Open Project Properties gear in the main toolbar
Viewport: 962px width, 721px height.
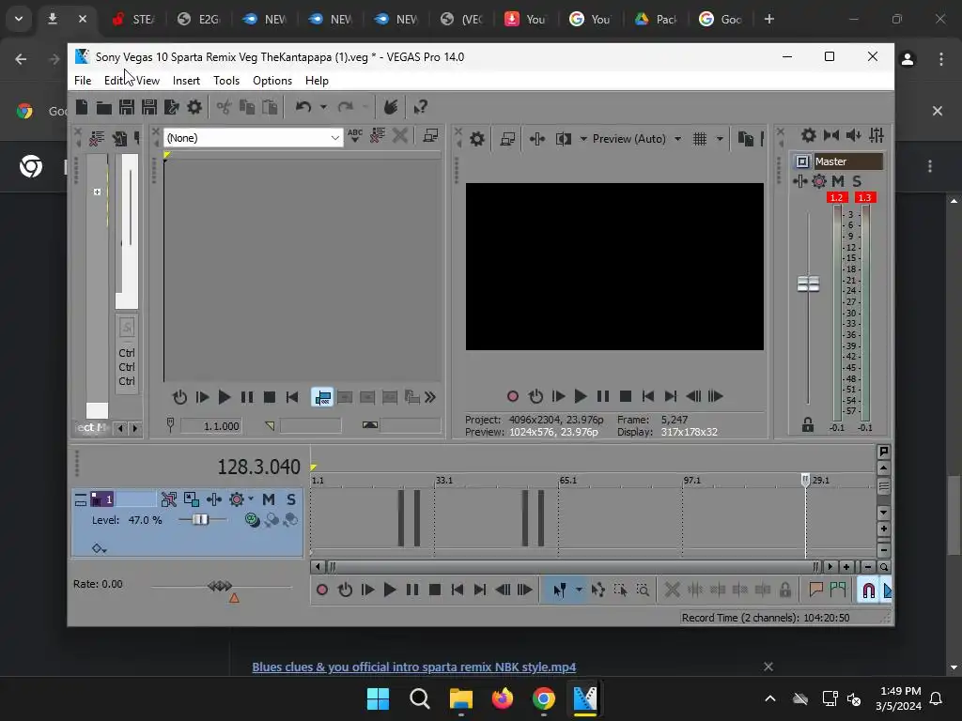[x=194, y=107]
